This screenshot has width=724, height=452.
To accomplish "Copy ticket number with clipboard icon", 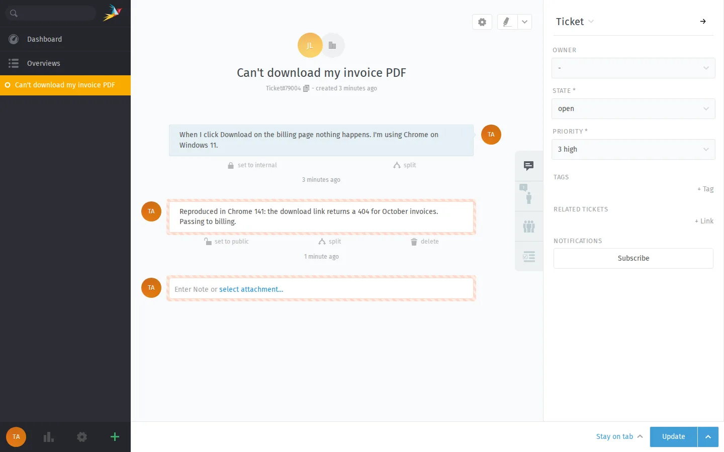I will 306,88.
